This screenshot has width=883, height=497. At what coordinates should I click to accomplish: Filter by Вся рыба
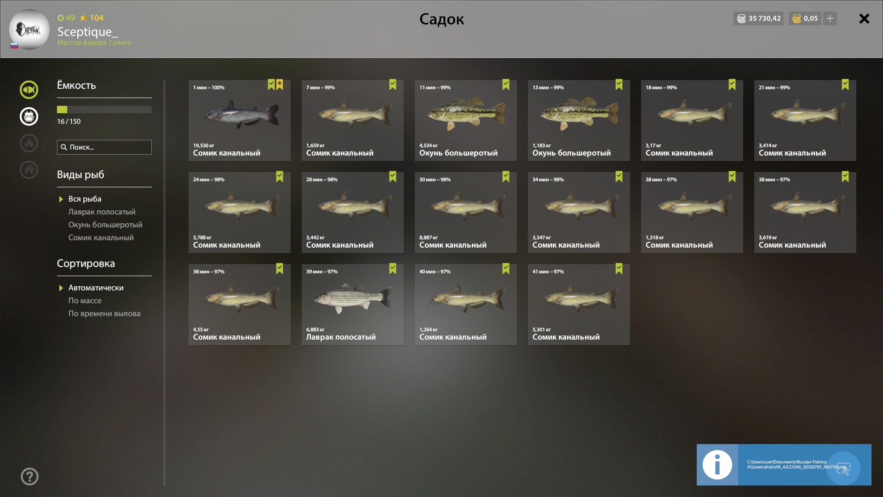point(85,199)
